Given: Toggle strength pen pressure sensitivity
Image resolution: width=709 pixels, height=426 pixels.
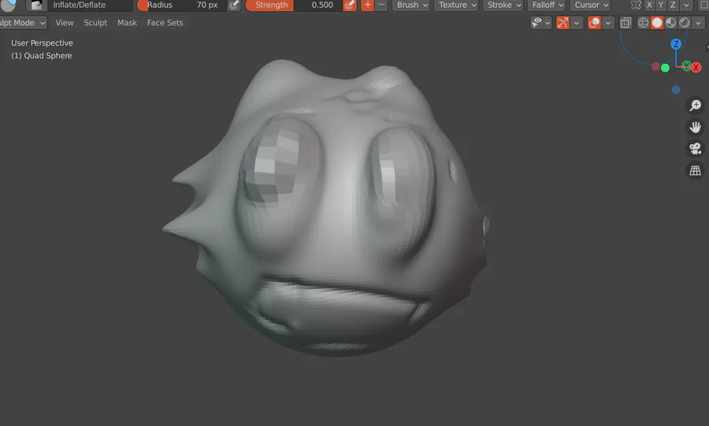Looking at the screenshot, I should [350, 5].
